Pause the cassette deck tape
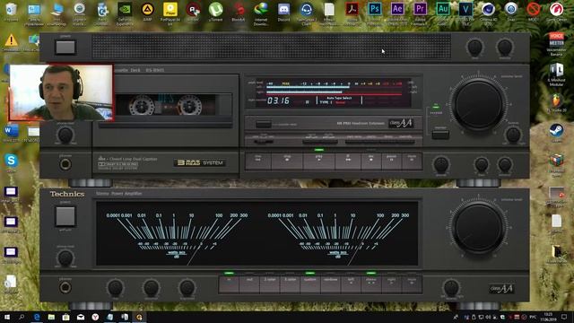 click(x=391, y=161)
